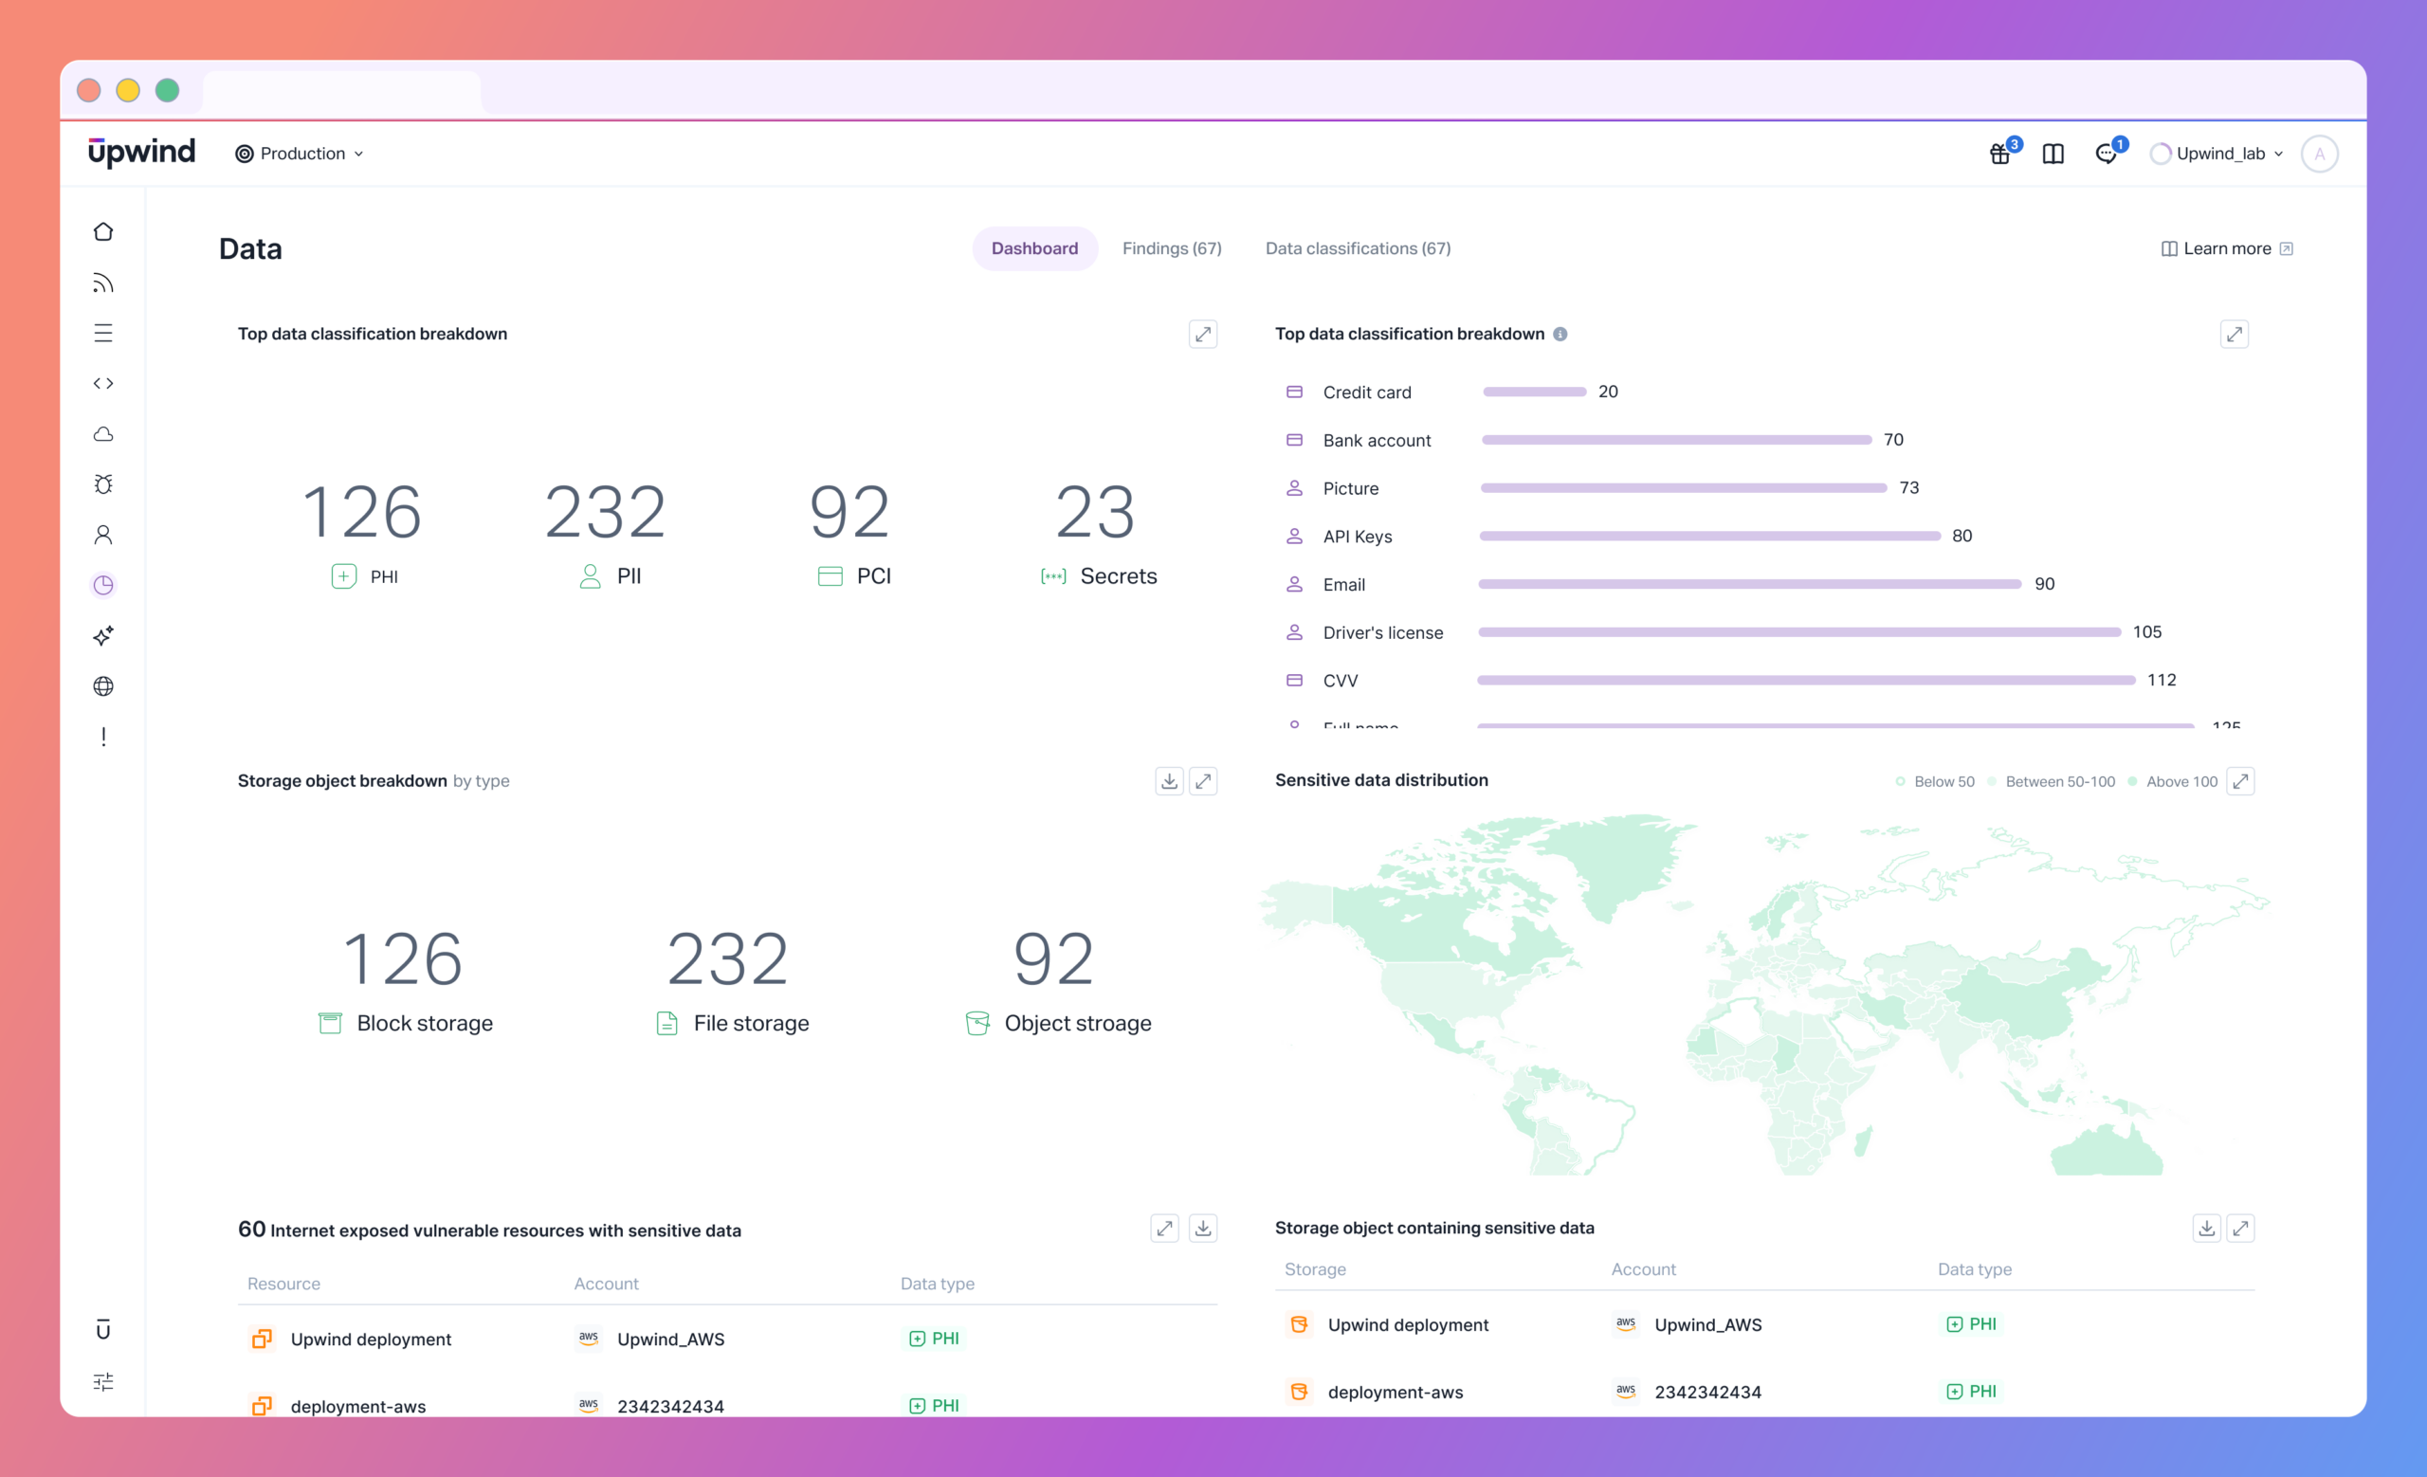Select the globe icon in sidebar
This screenshot has height=1477, width=2427.
click(x=103, y=686)
